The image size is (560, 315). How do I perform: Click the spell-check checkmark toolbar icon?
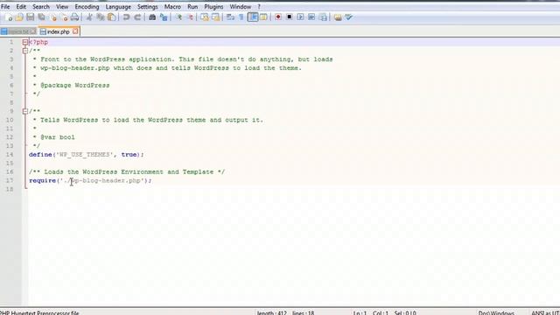349,17
